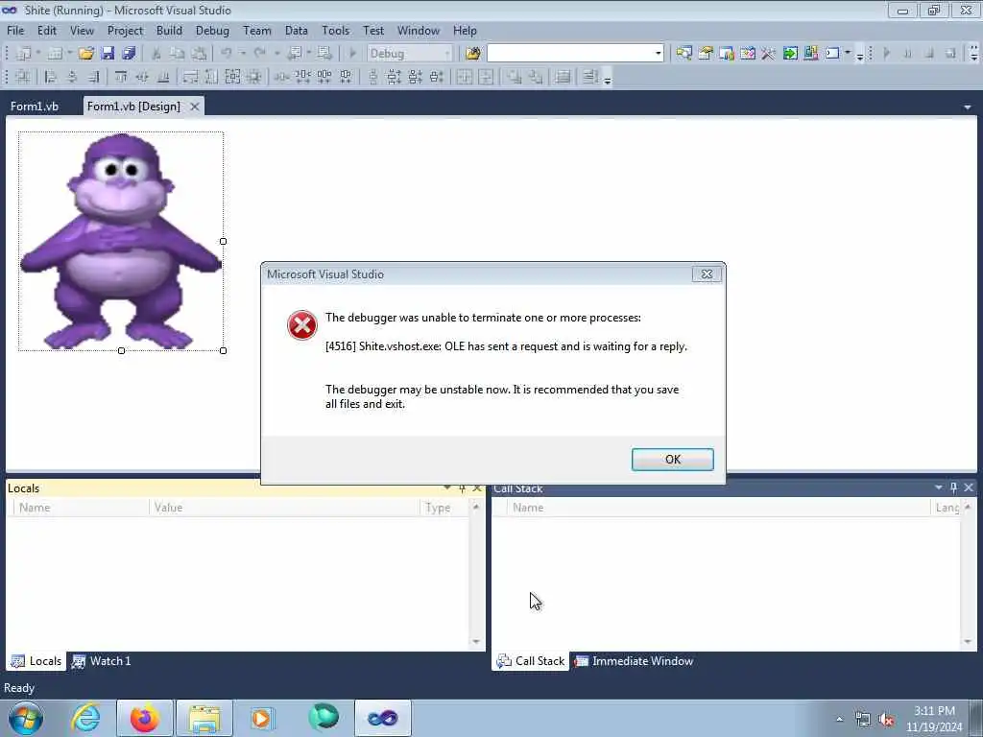Click the Send to Back layout icon
This screenshot has width=983, height=737.
pyautogui.click(x=536, y=77)
